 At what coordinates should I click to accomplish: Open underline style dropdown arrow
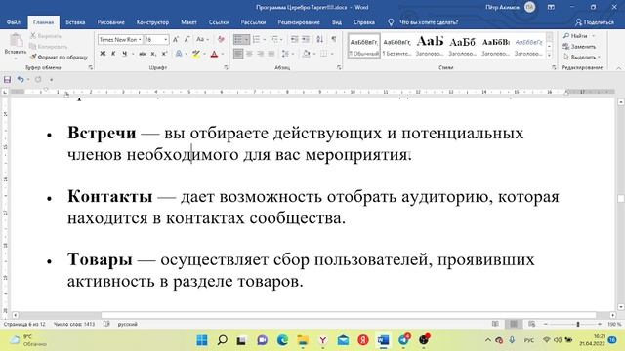click(x=133, y=54)
